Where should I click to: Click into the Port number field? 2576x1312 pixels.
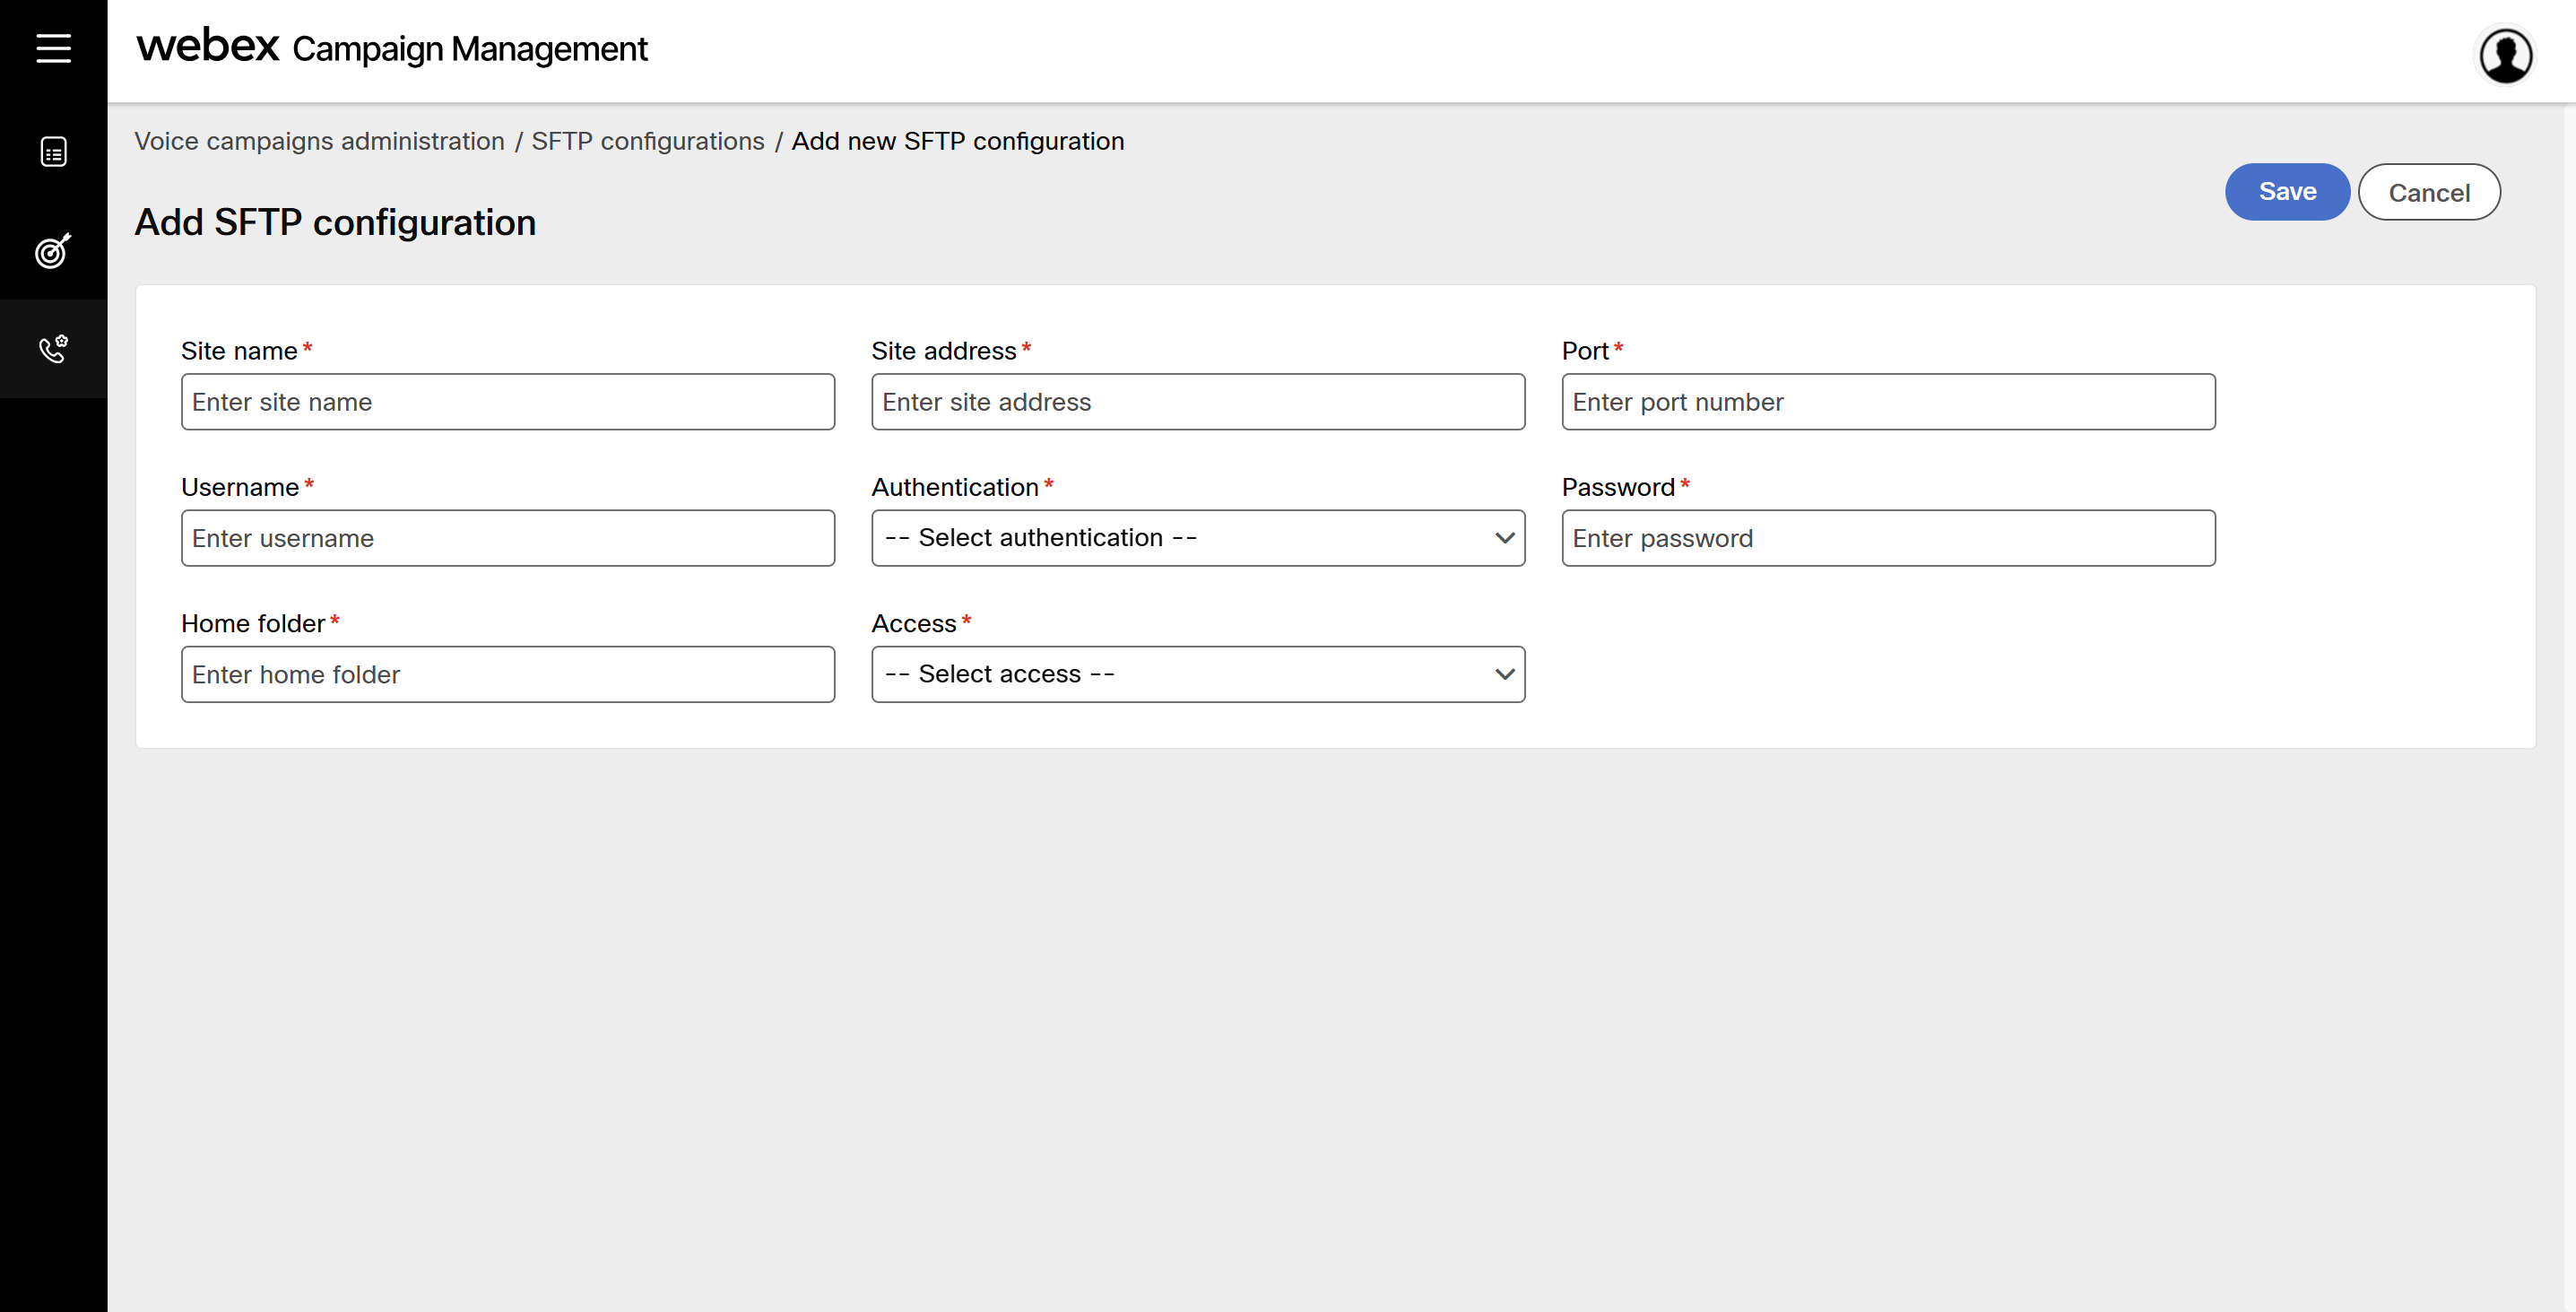pos(1887,402)
